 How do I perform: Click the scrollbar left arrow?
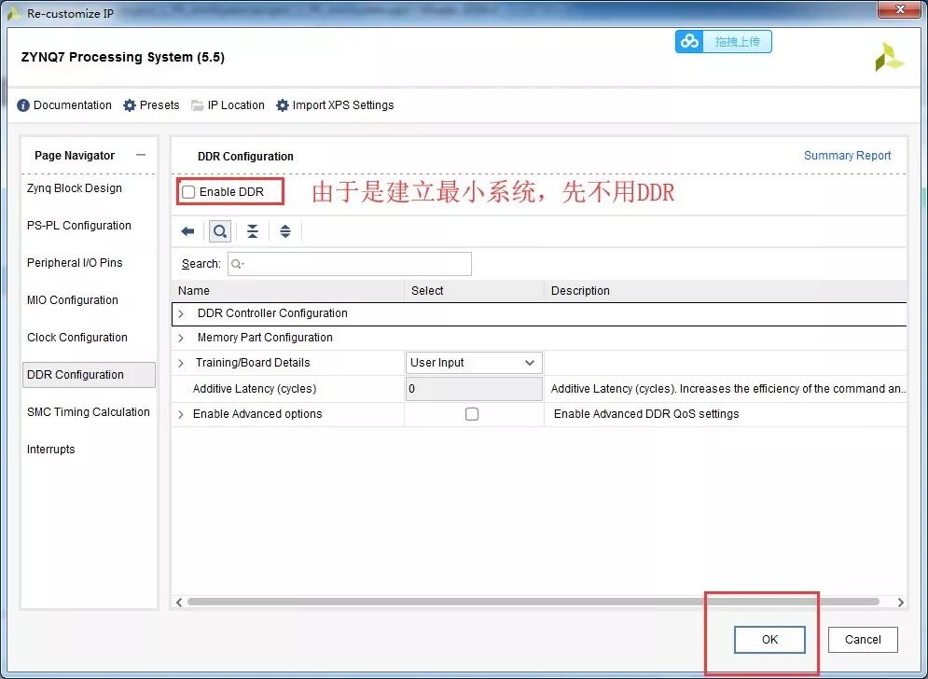179,602
